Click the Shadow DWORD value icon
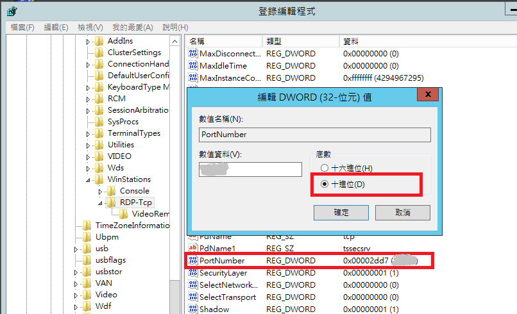 193,309
